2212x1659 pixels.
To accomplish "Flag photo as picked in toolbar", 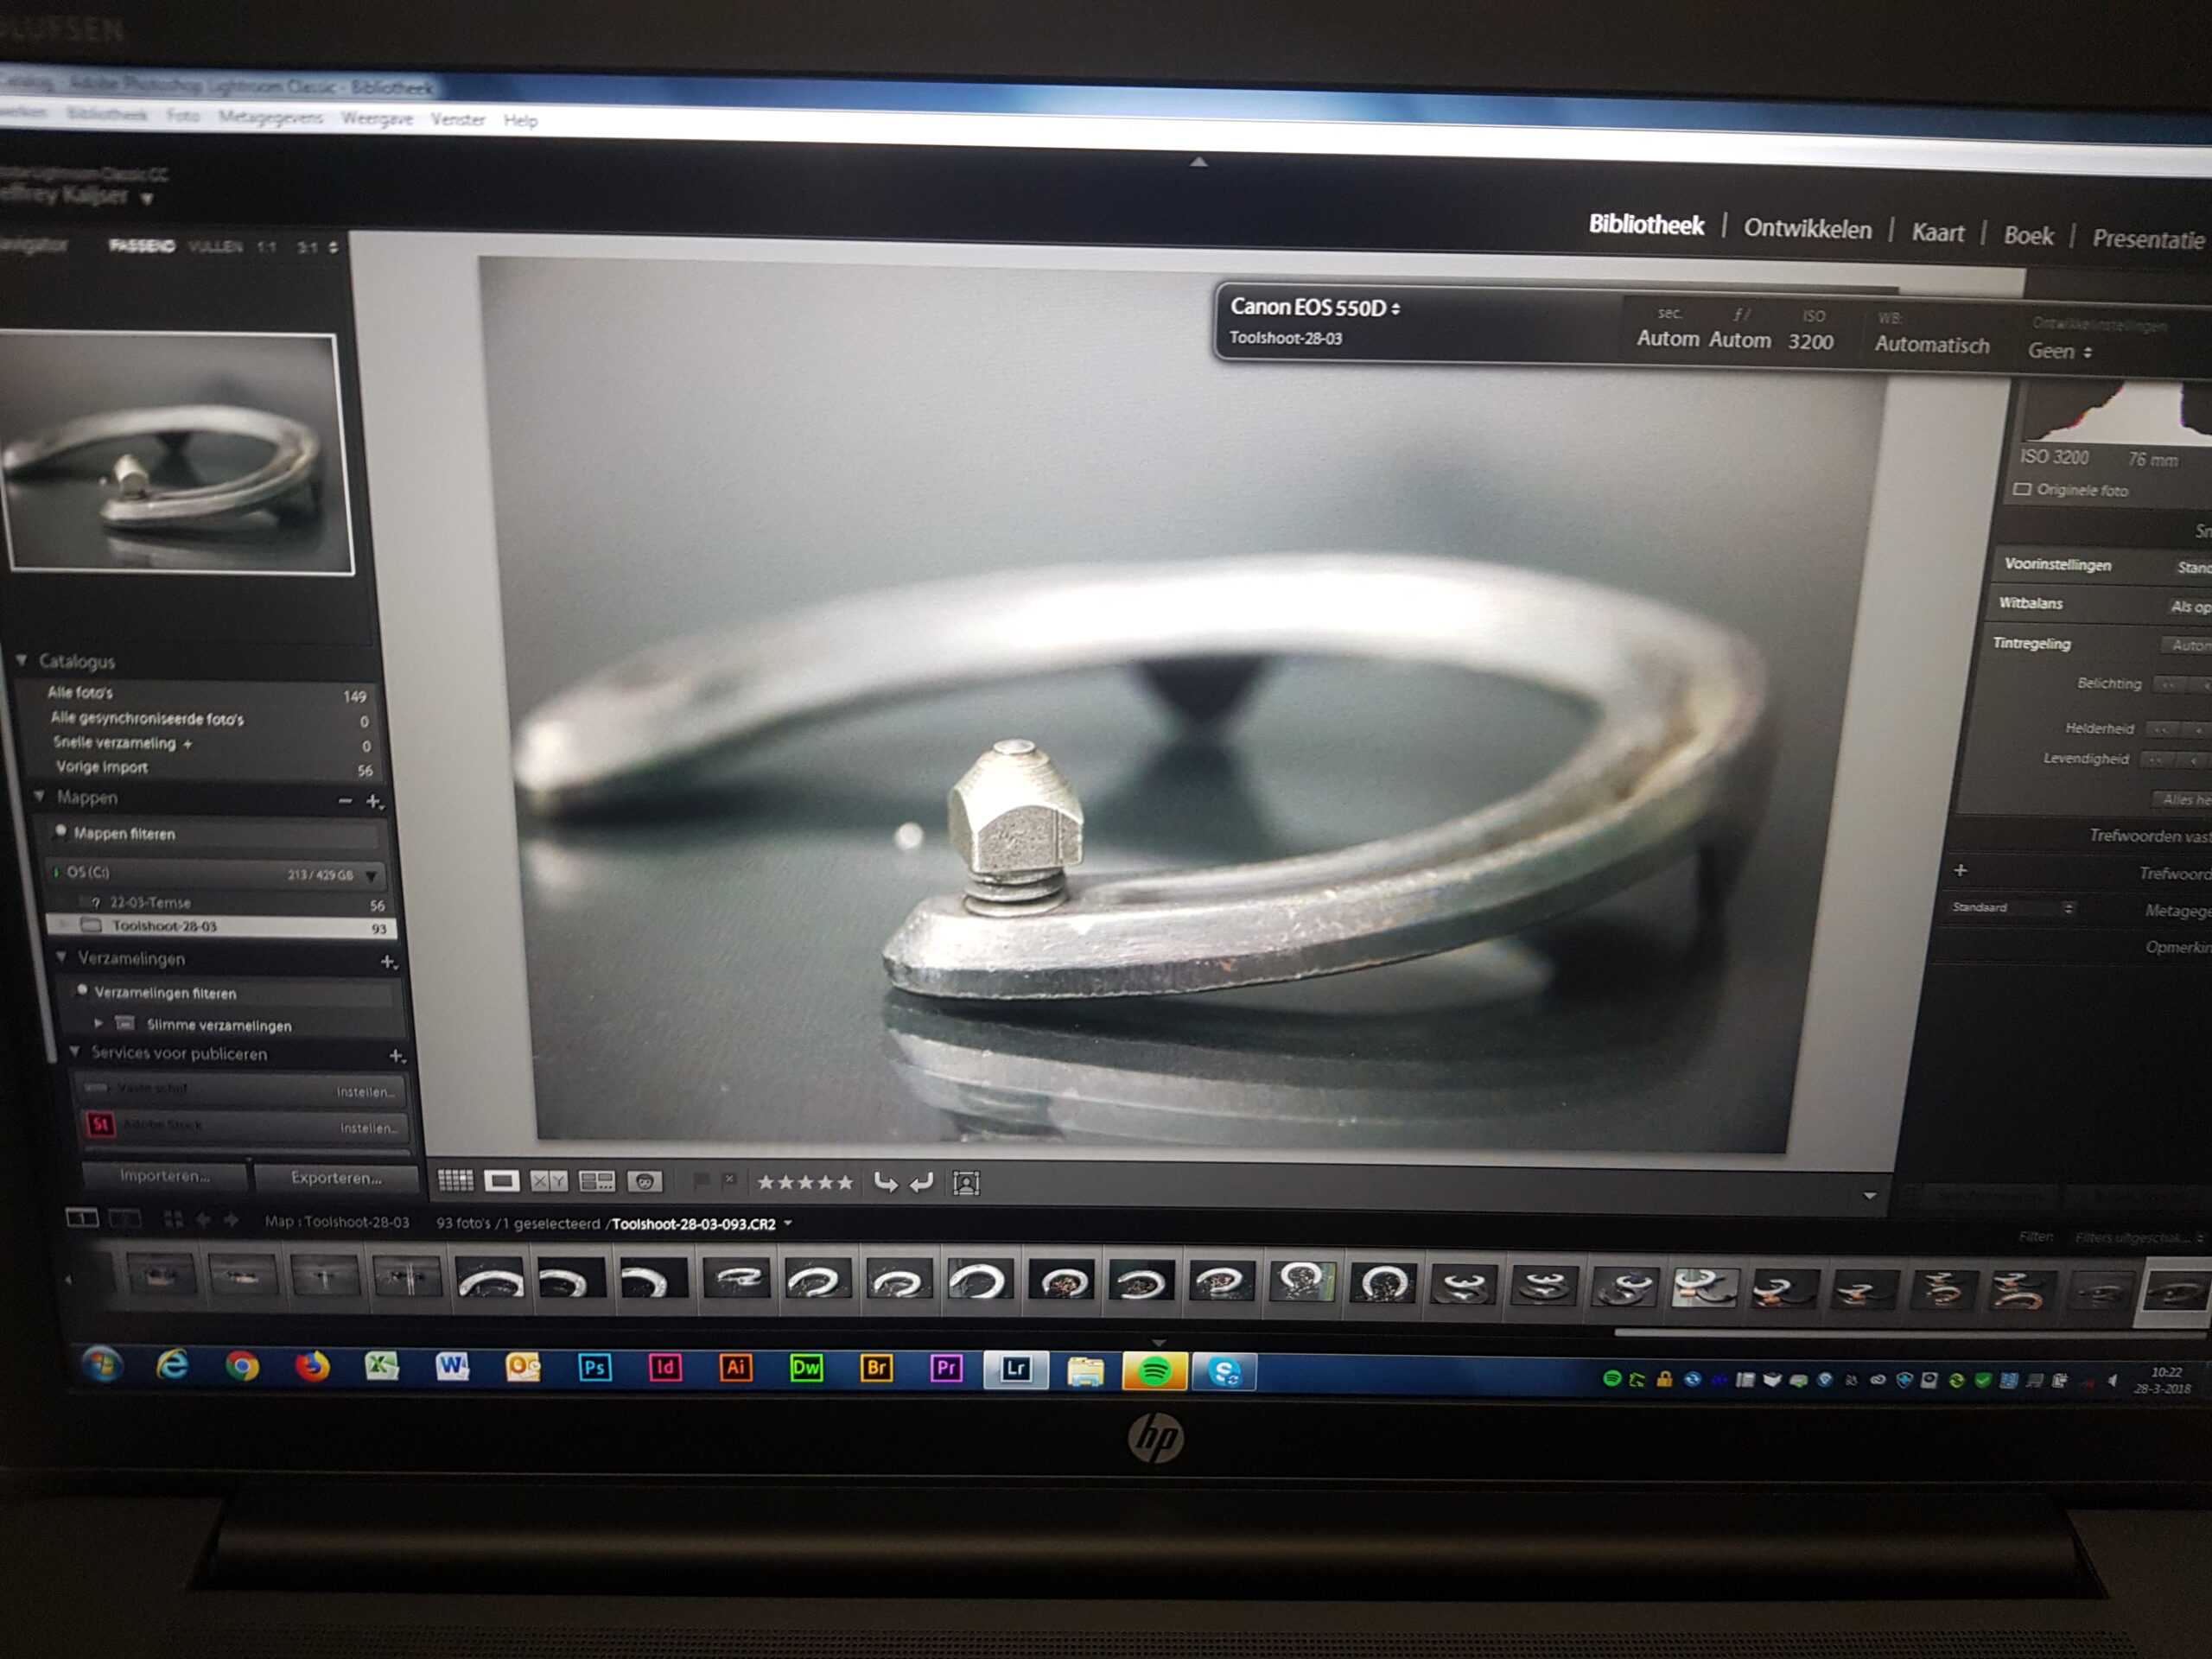I will tap(702, 1181).
